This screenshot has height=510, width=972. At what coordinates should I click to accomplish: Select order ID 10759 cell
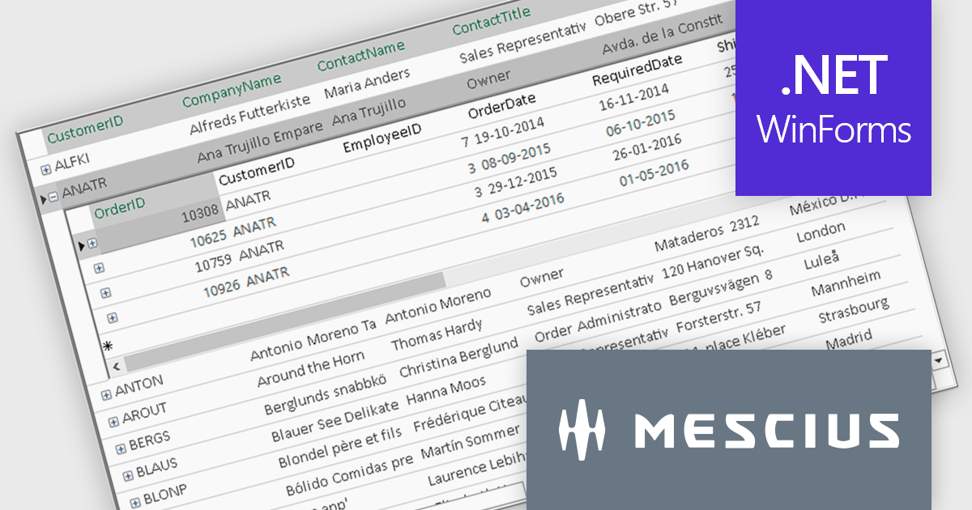tap(215, 264)
